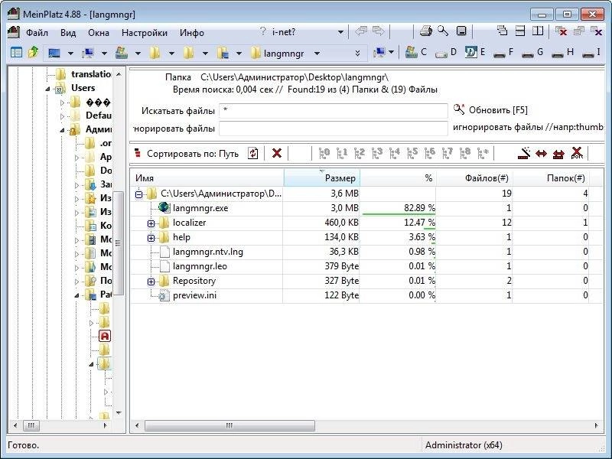Expand the tree to level 3 icon
612x459 pixels.
(376, 154)
